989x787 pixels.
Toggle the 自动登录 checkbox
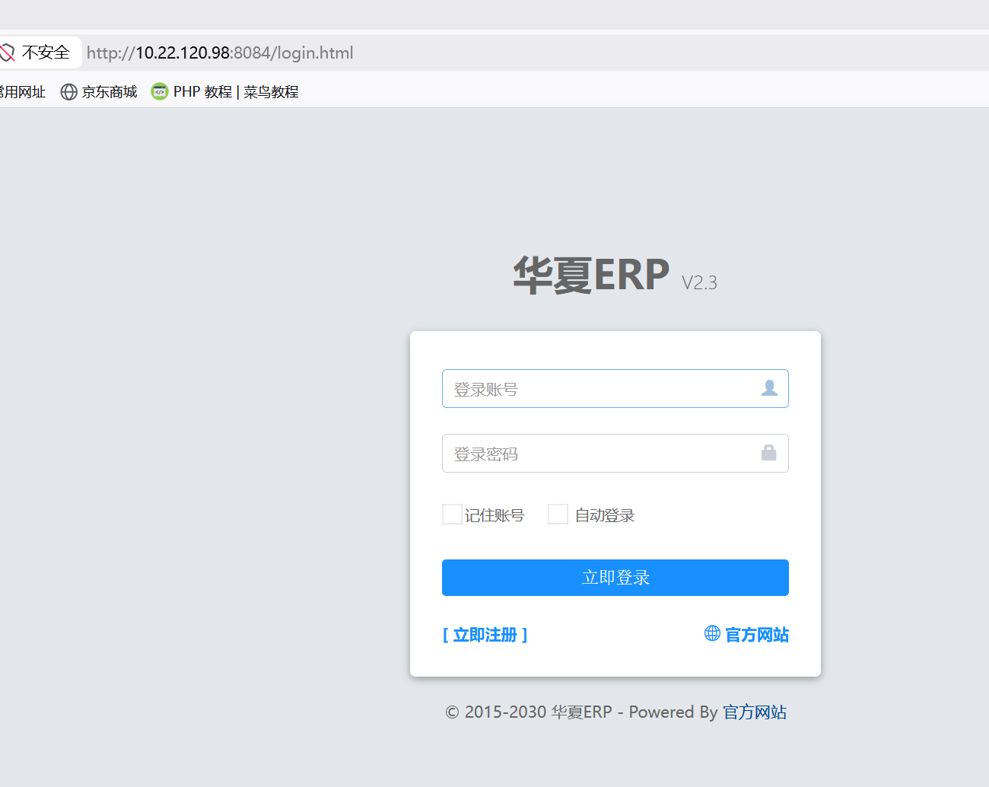[558, 515]
